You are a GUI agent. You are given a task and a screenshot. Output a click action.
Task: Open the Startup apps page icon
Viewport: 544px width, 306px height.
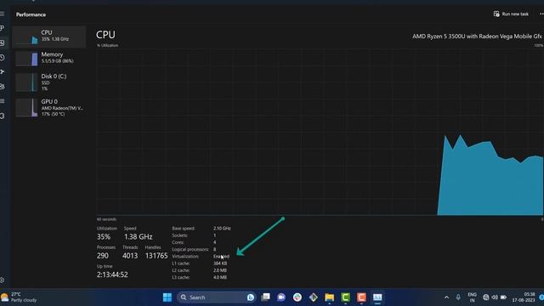[x=2, y=71]
